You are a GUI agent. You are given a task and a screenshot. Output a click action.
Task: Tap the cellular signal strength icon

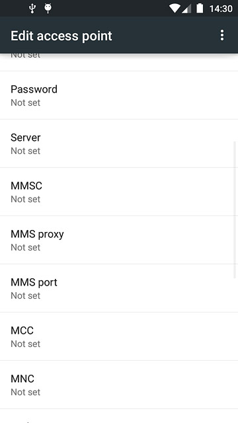(186, 9)
